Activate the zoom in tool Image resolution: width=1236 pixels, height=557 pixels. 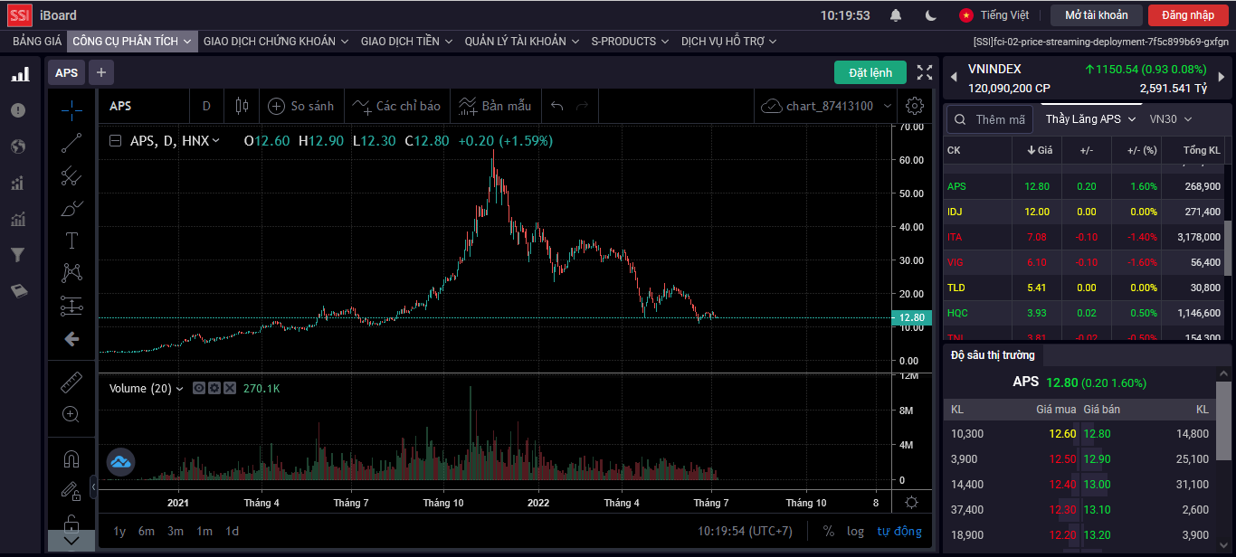[x=71, y=414]
